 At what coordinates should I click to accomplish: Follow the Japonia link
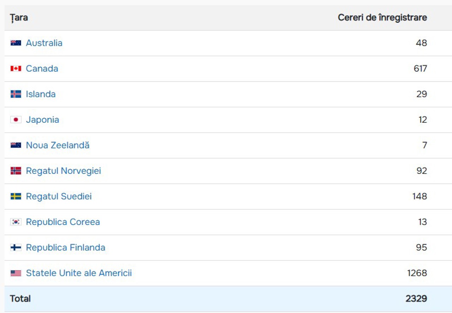pyautogui.click(x=42, y=120)
